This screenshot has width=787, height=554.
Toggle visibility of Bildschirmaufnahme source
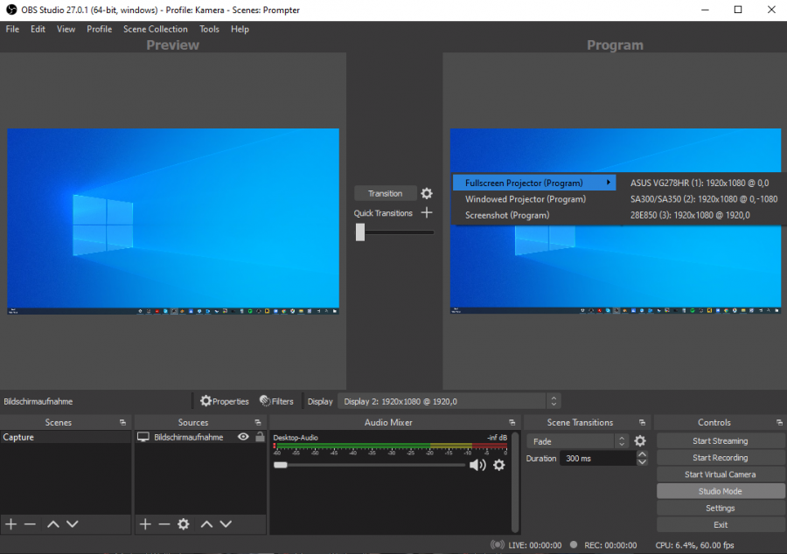243,437
